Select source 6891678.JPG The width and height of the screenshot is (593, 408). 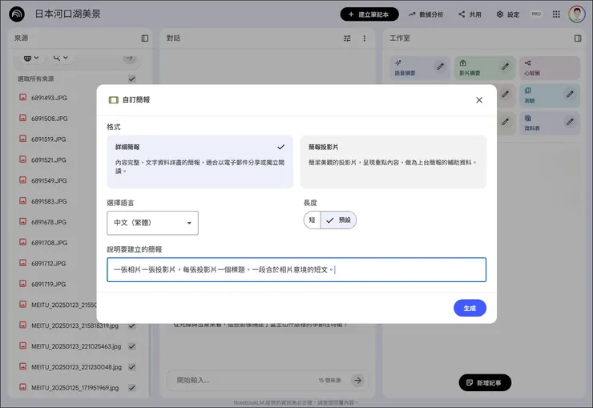click(x=48, y=222)
